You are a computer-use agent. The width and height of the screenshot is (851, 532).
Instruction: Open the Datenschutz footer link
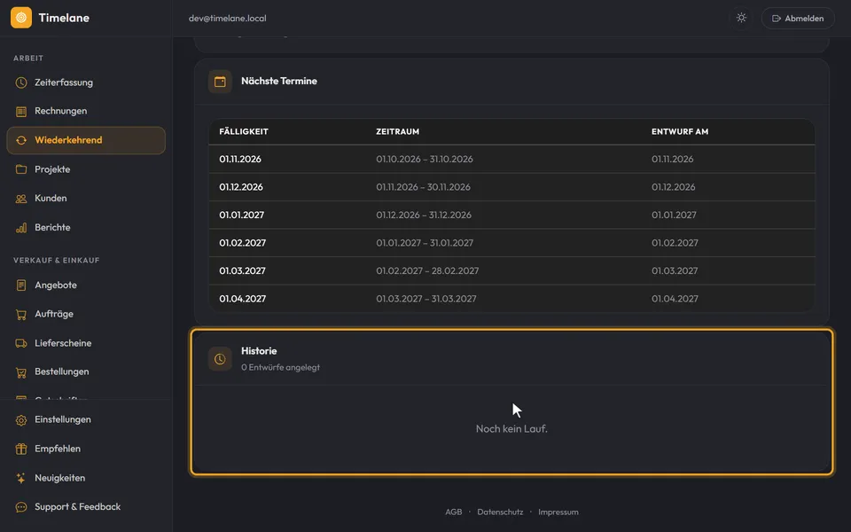point(500,512)
